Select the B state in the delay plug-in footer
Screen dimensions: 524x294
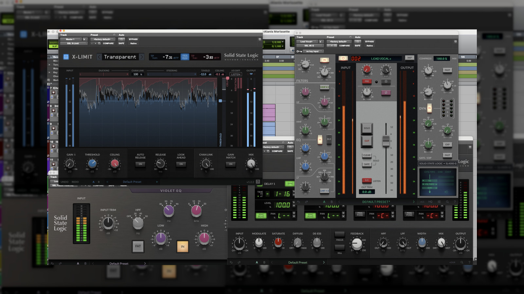(x=264, y=262)
